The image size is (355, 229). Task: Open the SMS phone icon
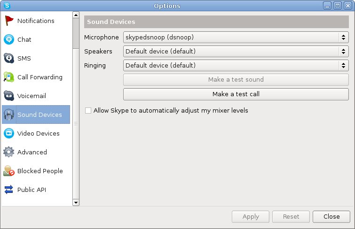(9, 58)
